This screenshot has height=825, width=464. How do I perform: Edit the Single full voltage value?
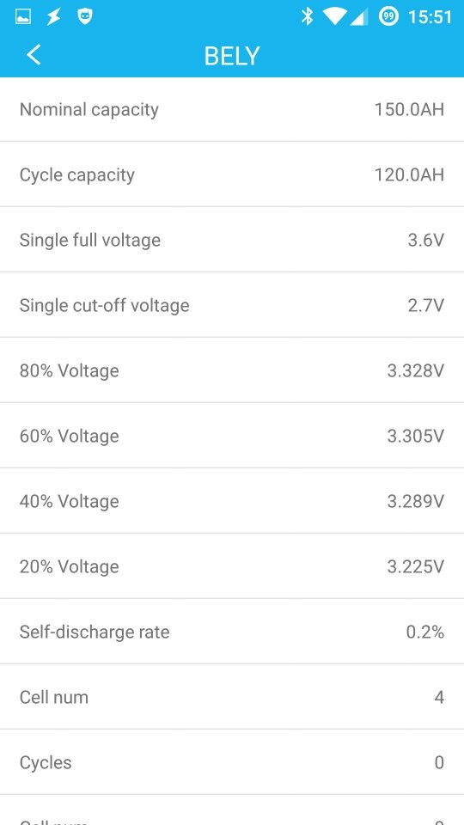coord(426,240)
